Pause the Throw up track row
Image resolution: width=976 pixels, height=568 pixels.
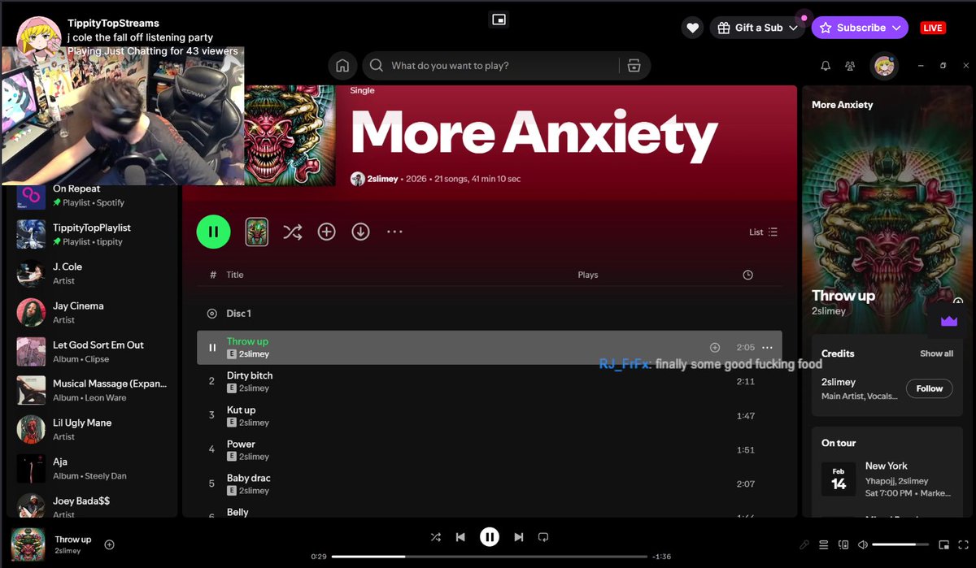pyautogui.click(x=212, y=348)
